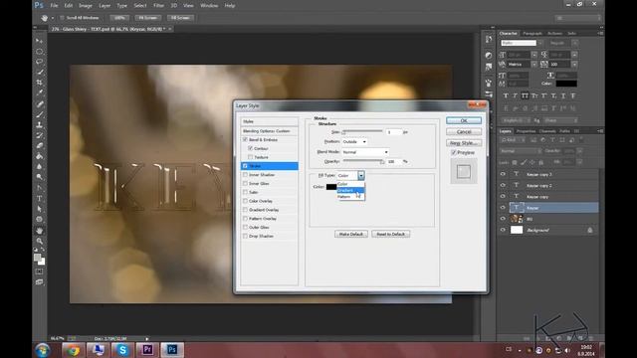The image size is (637, 358).
Task: Open the Filter menu
Action: point(159,6)
